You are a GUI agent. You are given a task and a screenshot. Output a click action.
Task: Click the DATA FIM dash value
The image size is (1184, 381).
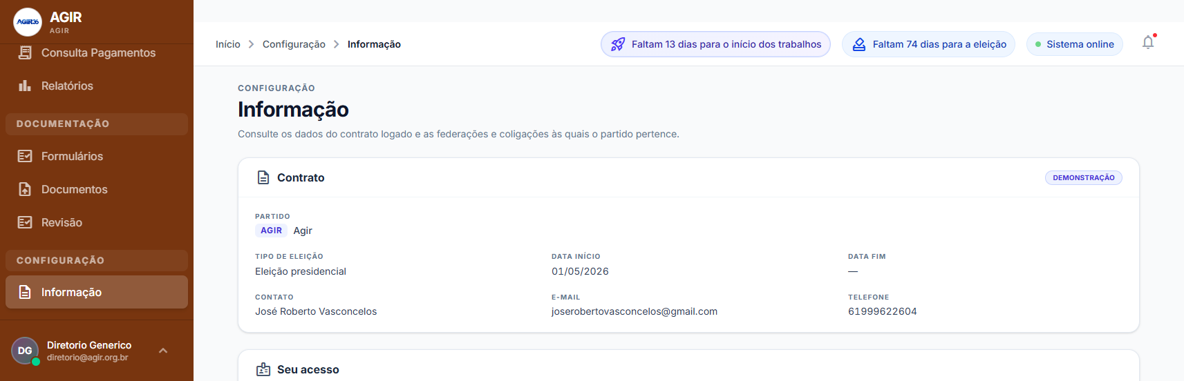tap(853, 271)
